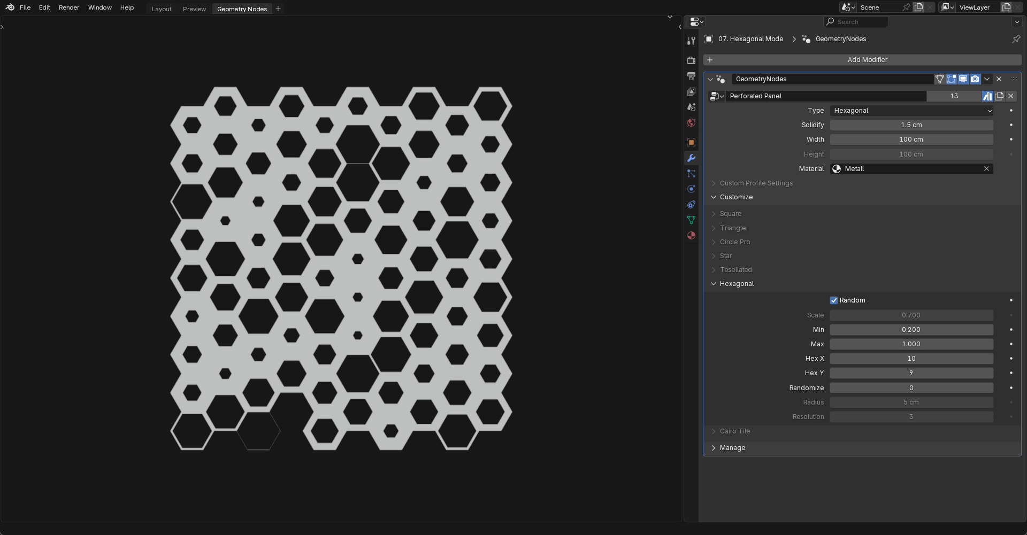The image size is (1027, 535).
Task: Open the Type dropdown showing Hexagonal
Action: click(911, 111)
